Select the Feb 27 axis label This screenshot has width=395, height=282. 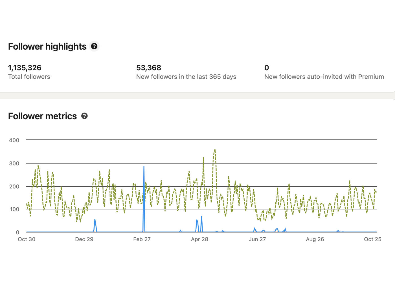coord(142,239)
